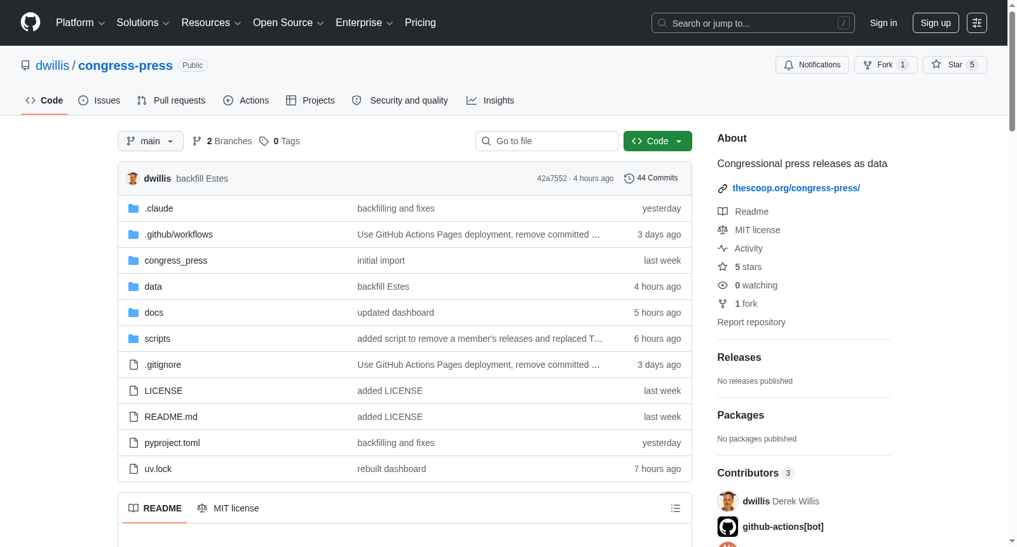Open the Report repository link
Image resolution: width=1017 pixels, height=547 pixels.
click(751, 322)
